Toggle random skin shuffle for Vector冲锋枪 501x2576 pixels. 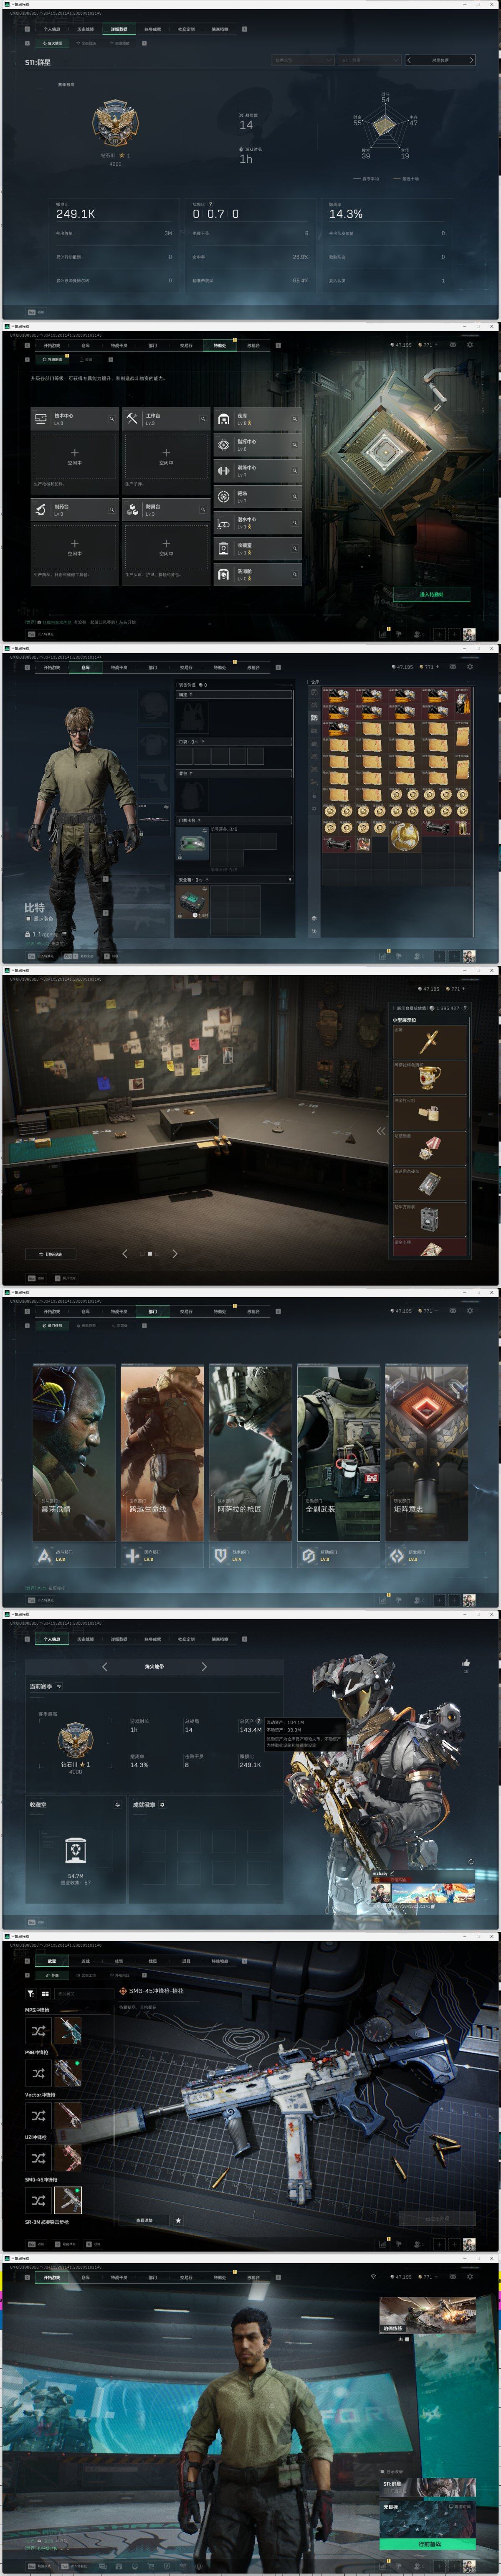click(x=38, y=2116)
